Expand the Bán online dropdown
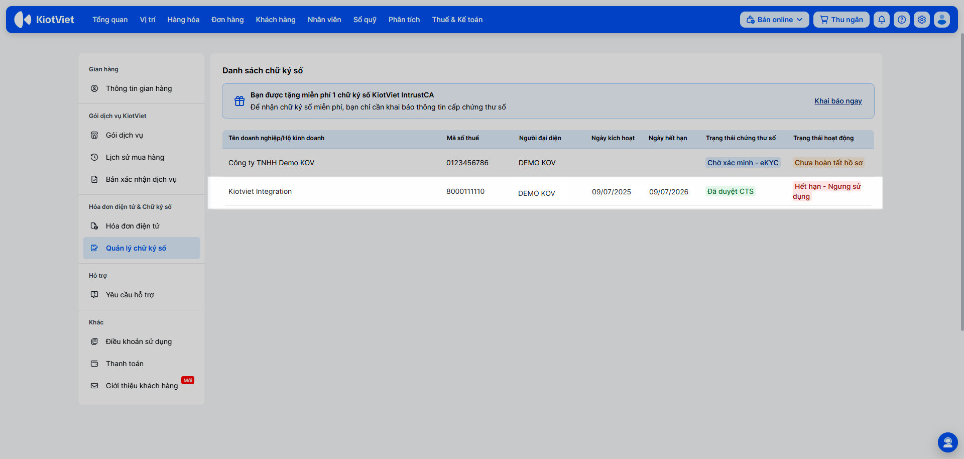The height and width of the screenshot is (459, 964). tap(774, 20)
